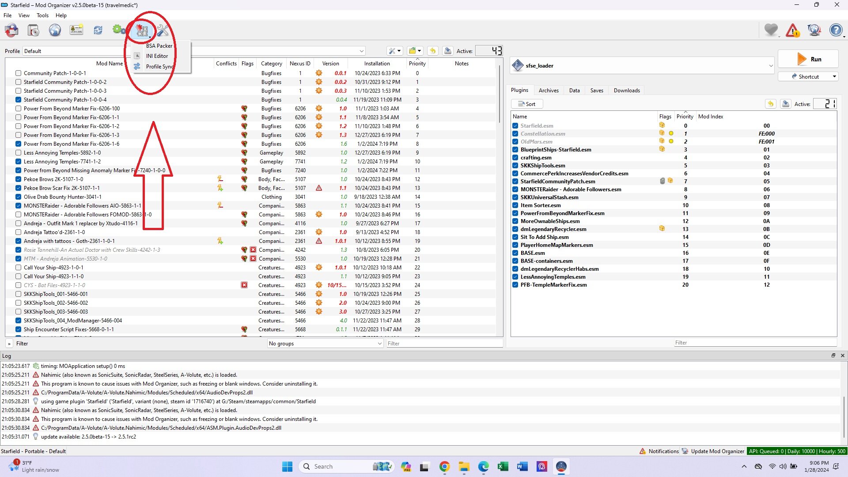This screenshot has height=477, width=848.
Task: Enable Andreja Tattoo'd-2361-1-0 mod
Action: (18, 232)
